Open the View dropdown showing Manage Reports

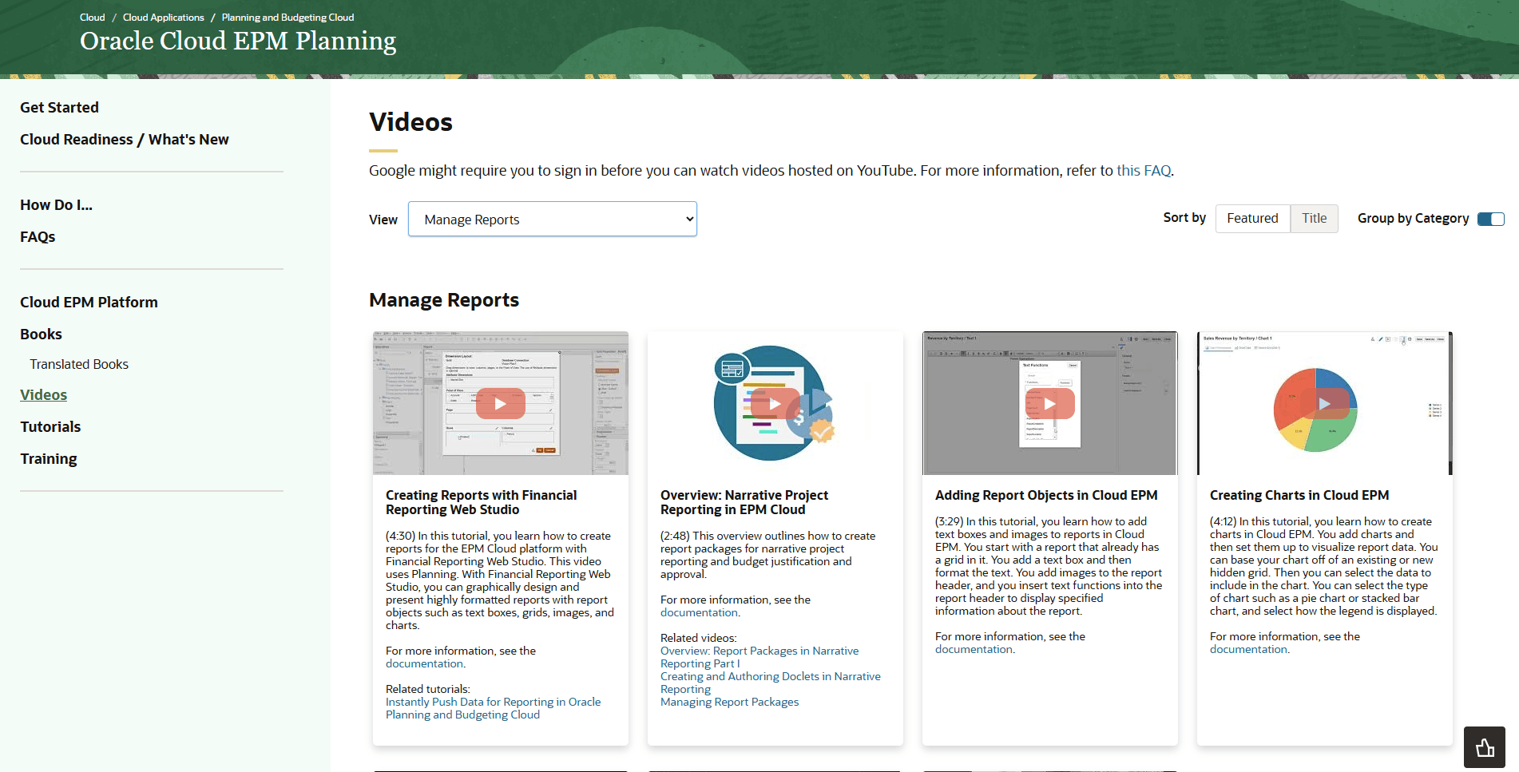click(x=553, y=219)
